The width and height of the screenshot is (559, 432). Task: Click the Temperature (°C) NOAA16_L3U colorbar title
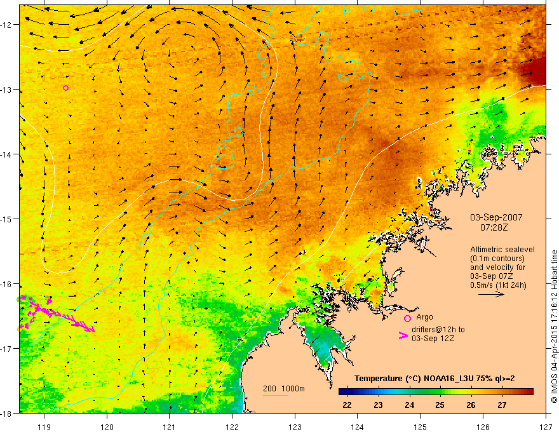434,379
